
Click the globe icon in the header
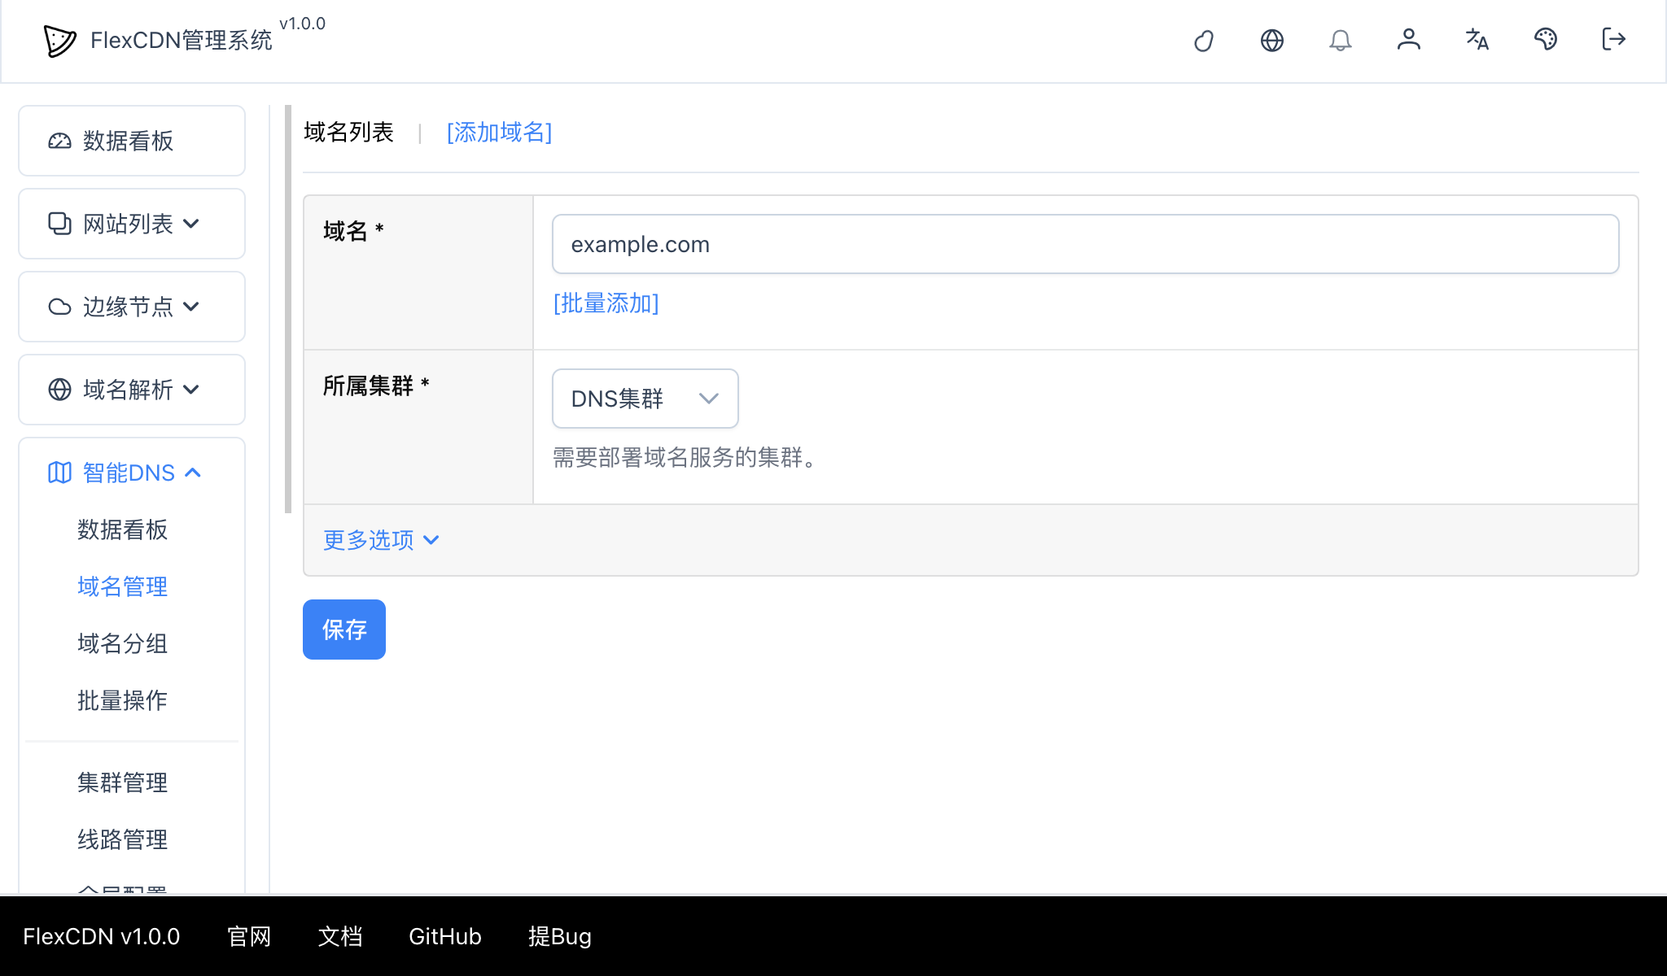coord(1272,40)
